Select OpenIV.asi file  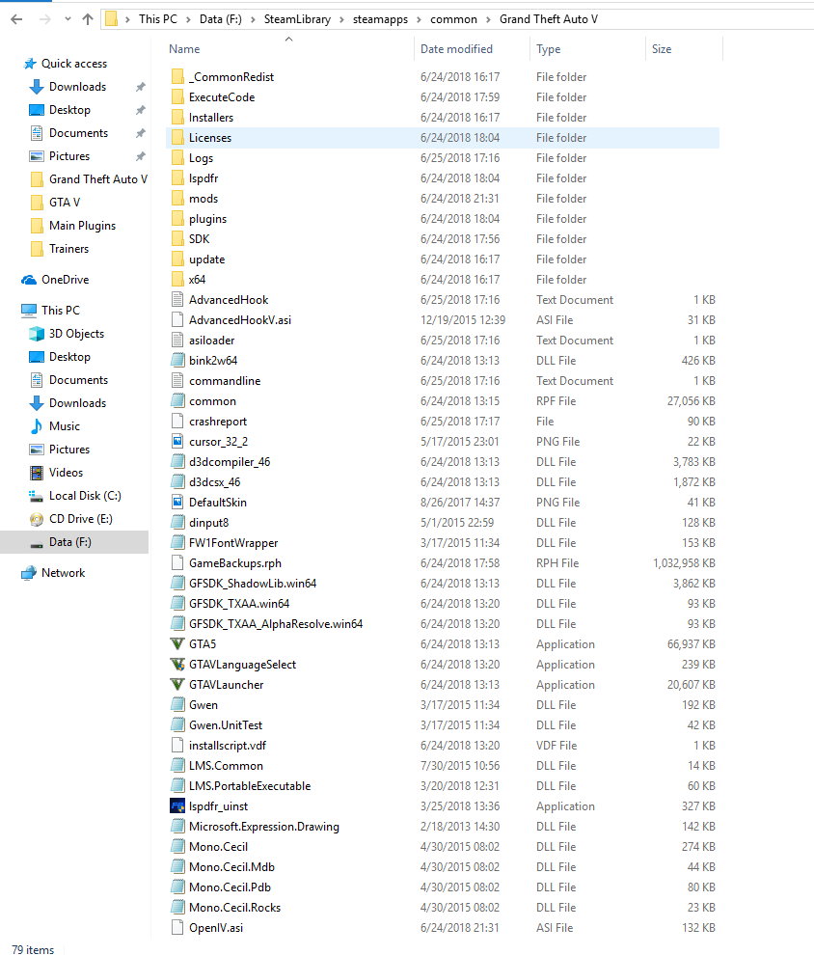coord(216,928)
